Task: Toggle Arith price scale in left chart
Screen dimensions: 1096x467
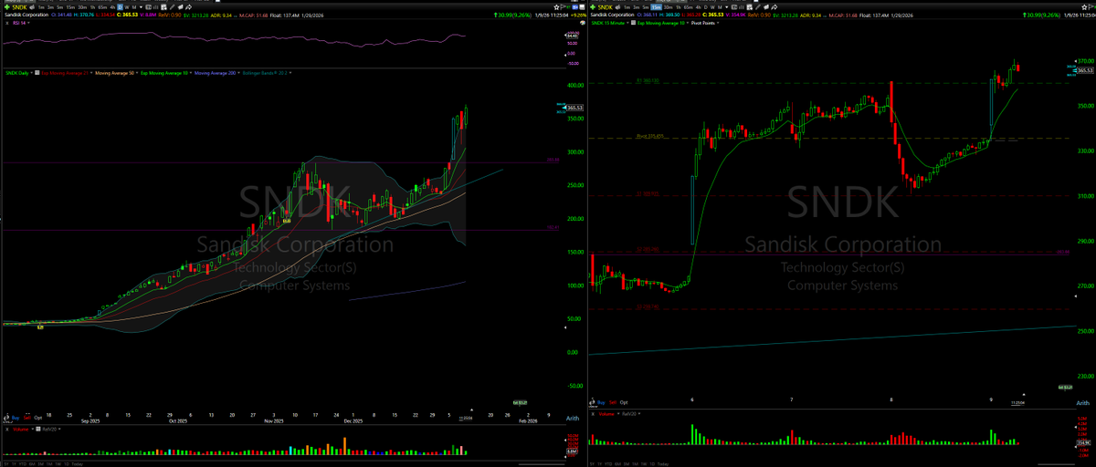Action: (573, 417)
